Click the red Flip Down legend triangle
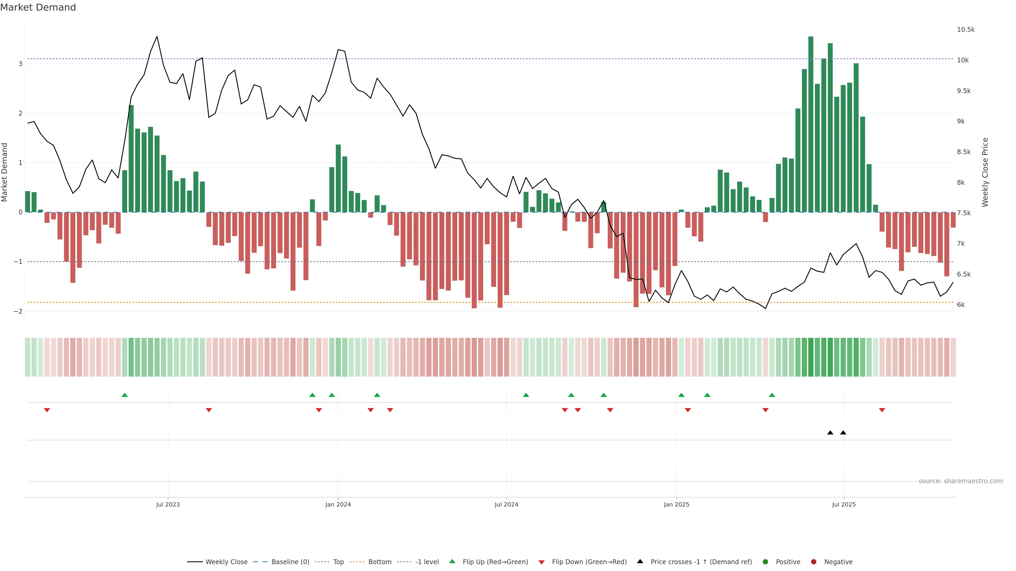 point(542,562)
